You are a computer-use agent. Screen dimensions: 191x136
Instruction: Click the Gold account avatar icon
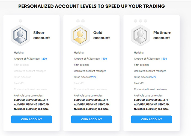[80, 35]
